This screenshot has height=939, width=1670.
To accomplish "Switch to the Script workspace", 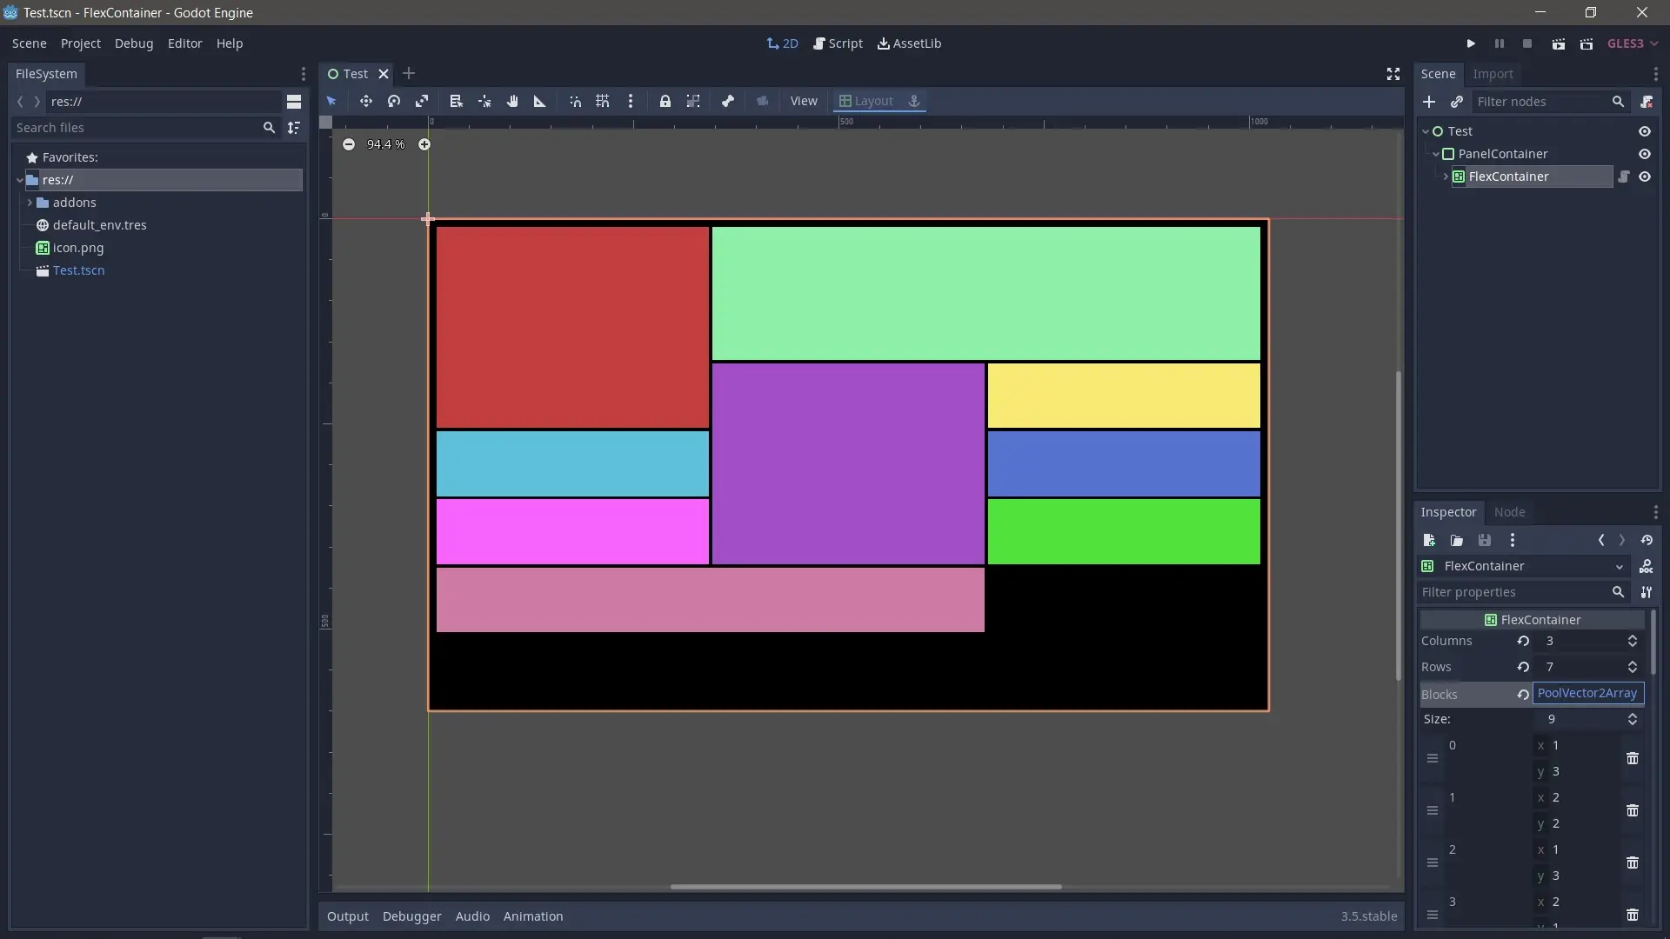I will click(838, 43).
